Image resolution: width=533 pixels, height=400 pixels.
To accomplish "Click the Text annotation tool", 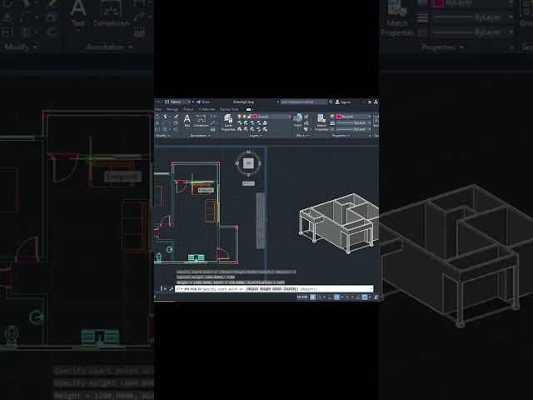I will click(x=187, y=121).
